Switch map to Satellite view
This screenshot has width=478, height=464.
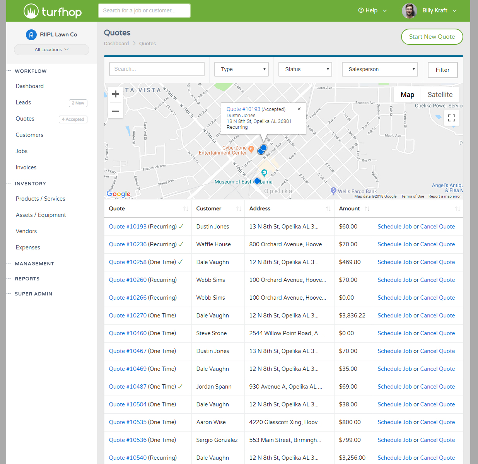click(x=440, y=95)
